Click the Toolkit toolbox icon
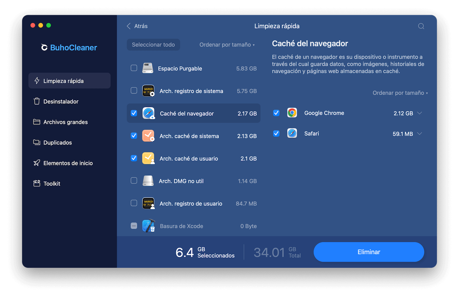This screenshot has height=297, width=459. [x=37, y=183]
